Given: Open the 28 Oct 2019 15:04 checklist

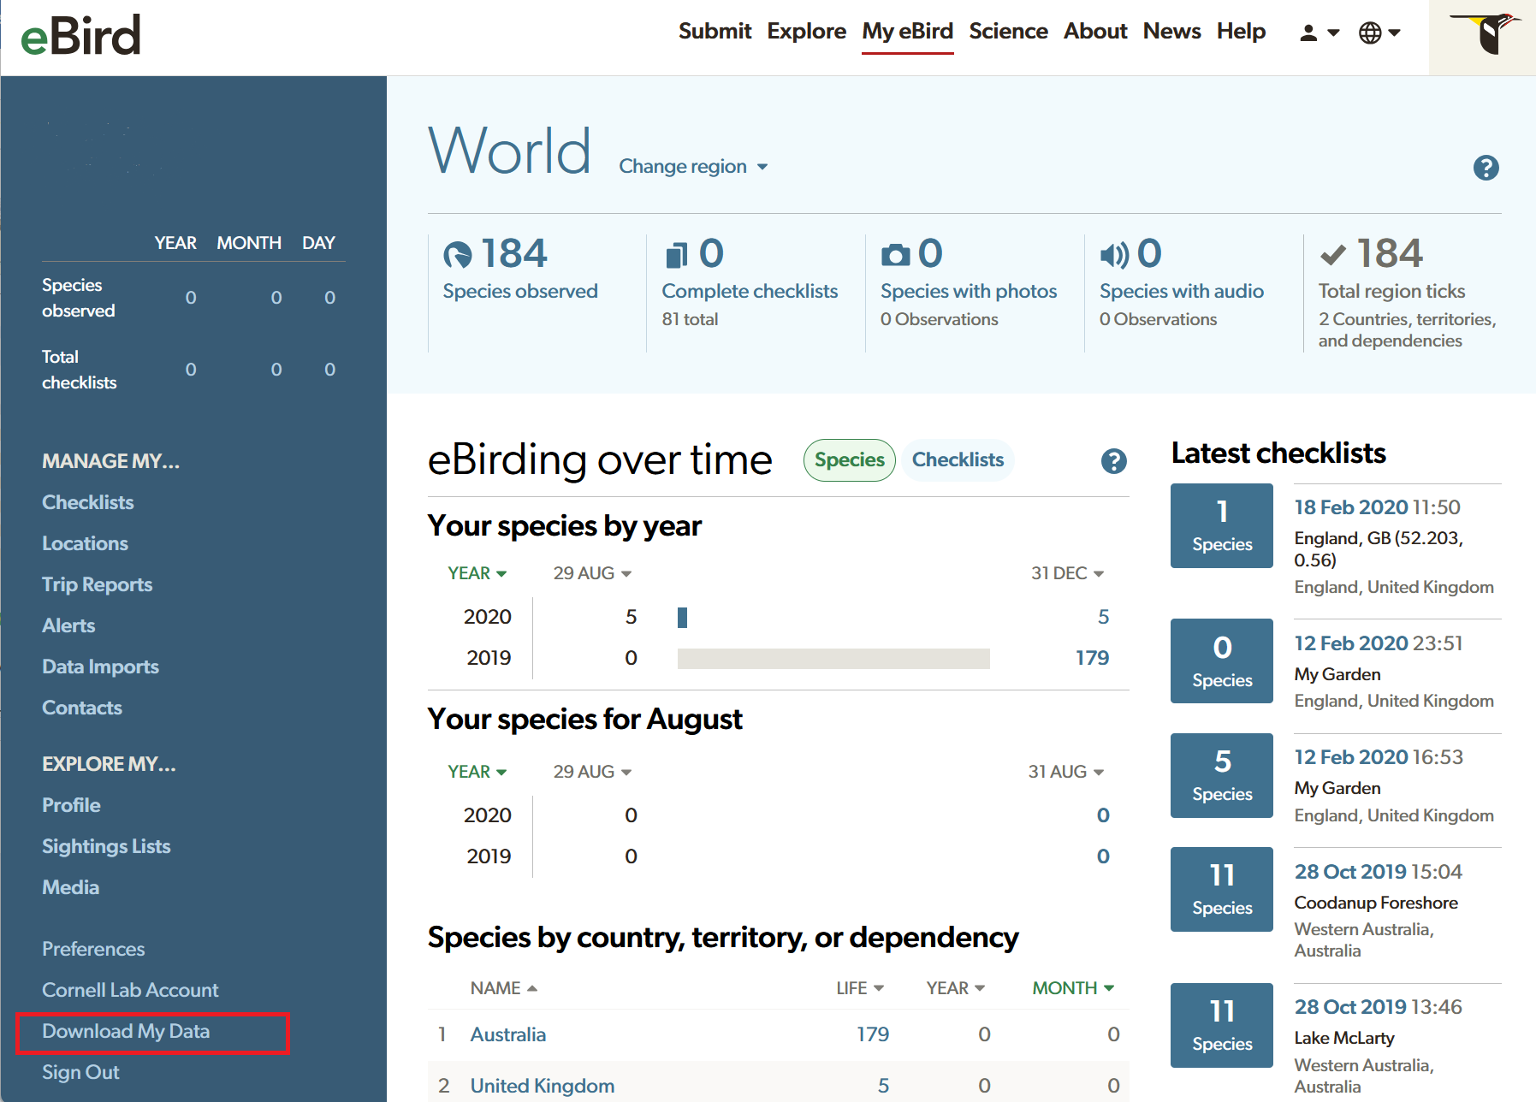Looking at the screenshot, I should (1350, 872).
